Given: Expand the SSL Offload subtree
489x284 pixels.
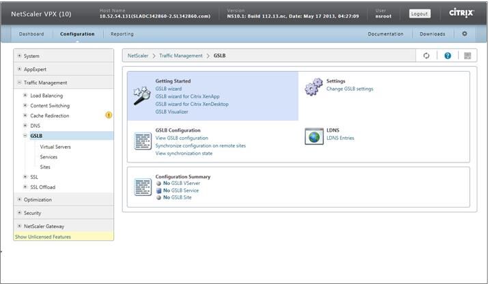Looking at the screenshot, I should pyautogui.click(x=25, y=187).
